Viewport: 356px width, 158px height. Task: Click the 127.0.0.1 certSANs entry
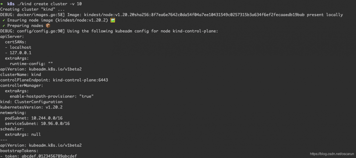click(x=21, y=53)
